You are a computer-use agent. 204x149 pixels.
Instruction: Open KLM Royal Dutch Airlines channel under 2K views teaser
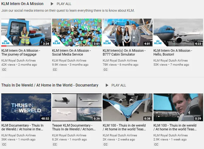tap(120, 135)
